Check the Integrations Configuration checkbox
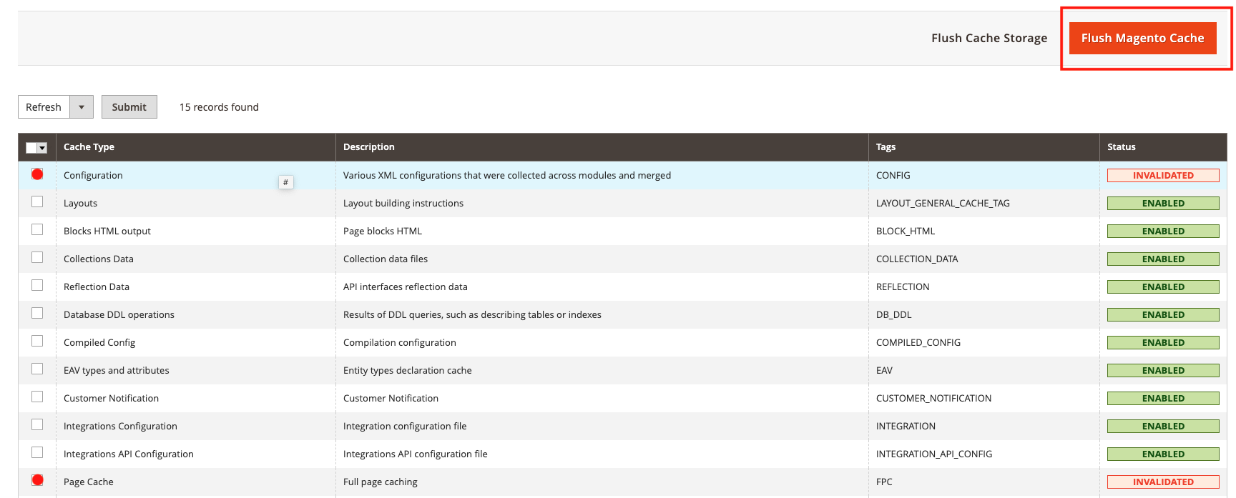Viewport: 1236px width, 498px height. click(x=37, y=425)
